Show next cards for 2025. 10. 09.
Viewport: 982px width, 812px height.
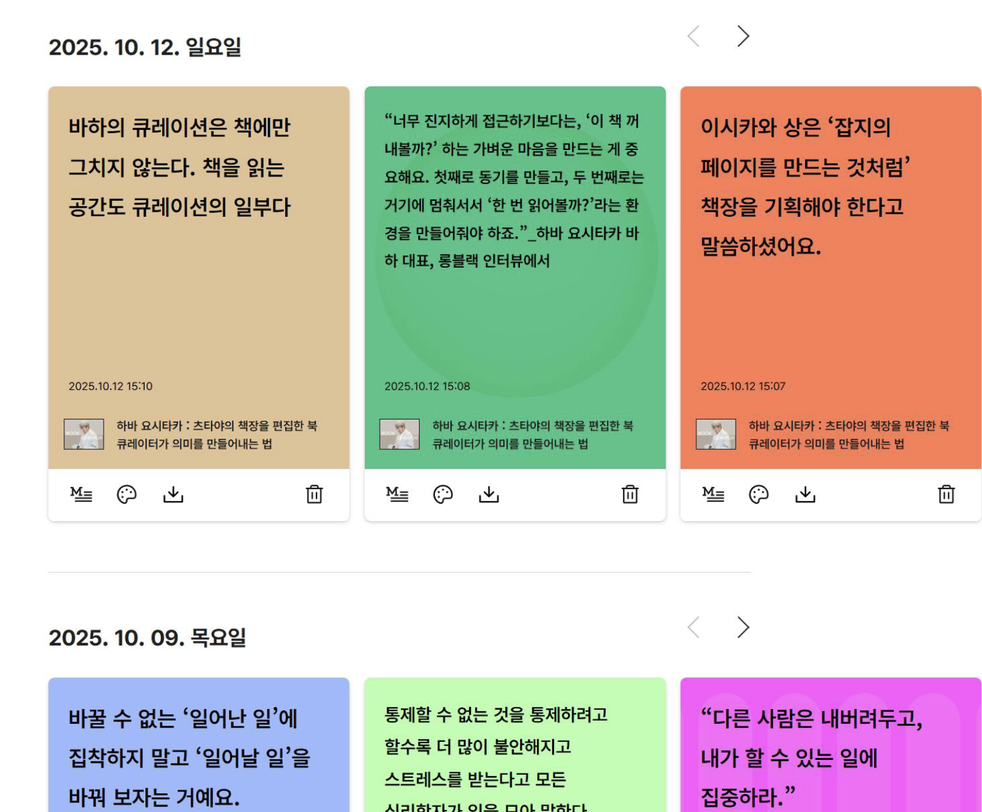click(743, 627)
